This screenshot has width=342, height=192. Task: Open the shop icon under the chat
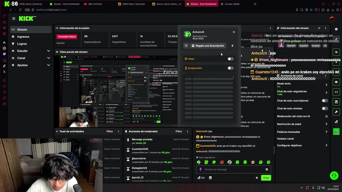[210, 178]
